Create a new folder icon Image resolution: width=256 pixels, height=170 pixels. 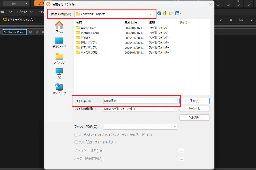(171, 13)
